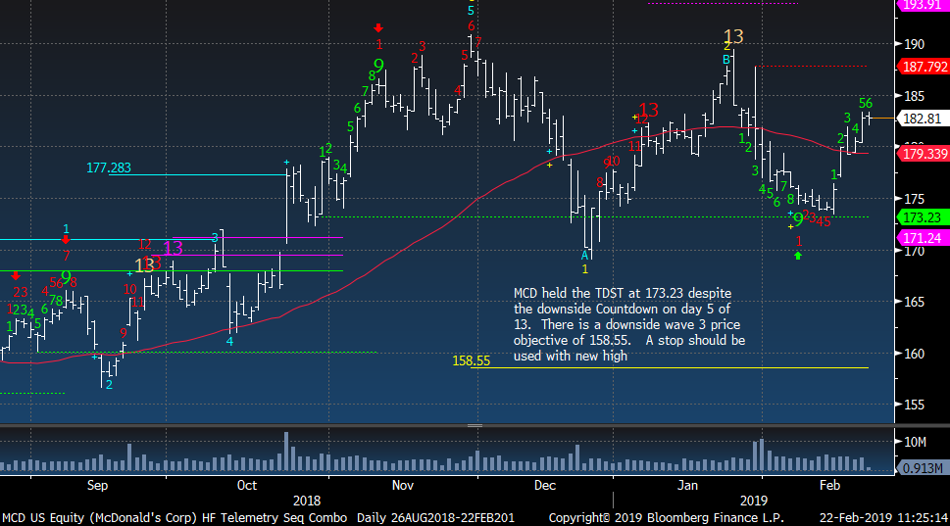Screen dimensions: 950x526
Task: Click the Copyright 2019 Bloomberg Finance notice
Action: click(x=667, y=518)
